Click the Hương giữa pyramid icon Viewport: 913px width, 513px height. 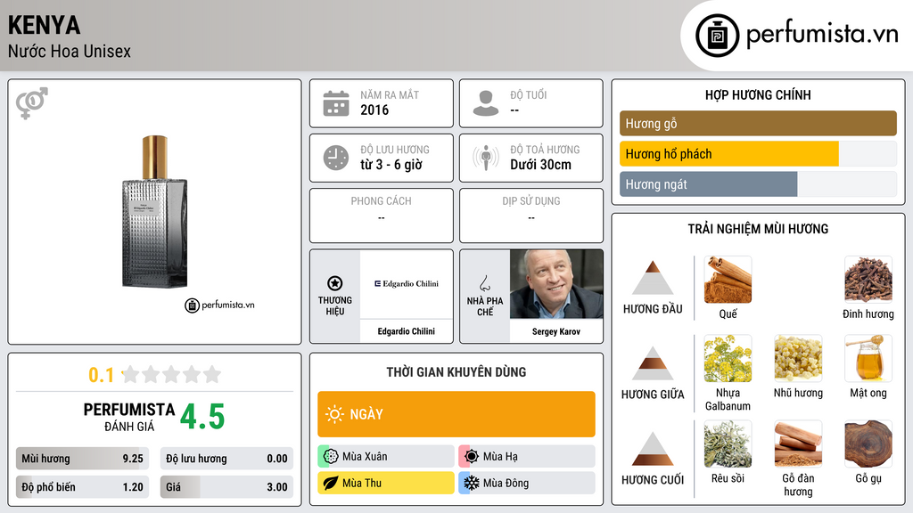click(653, 363)
